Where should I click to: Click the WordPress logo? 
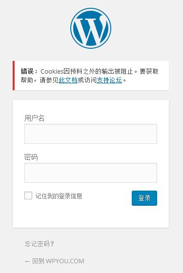click(x=91, y=28)
